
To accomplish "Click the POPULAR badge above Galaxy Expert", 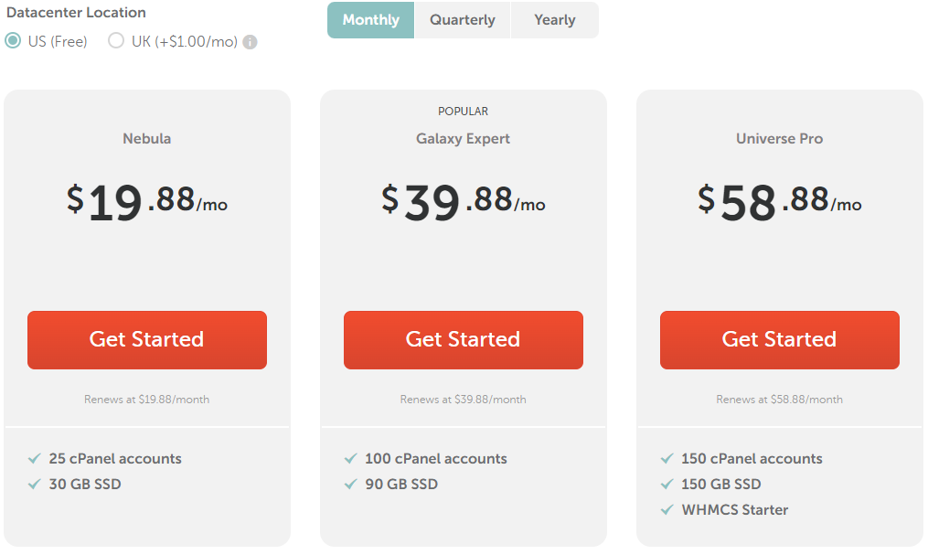I will [x=464, y=112].
